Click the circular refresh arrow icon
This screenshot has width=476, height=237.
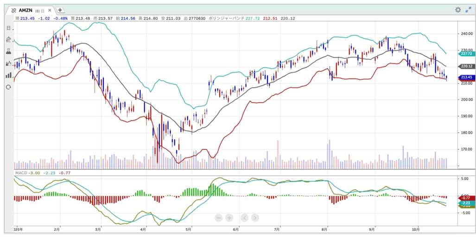pyautogui.click(x=8, y=87)
